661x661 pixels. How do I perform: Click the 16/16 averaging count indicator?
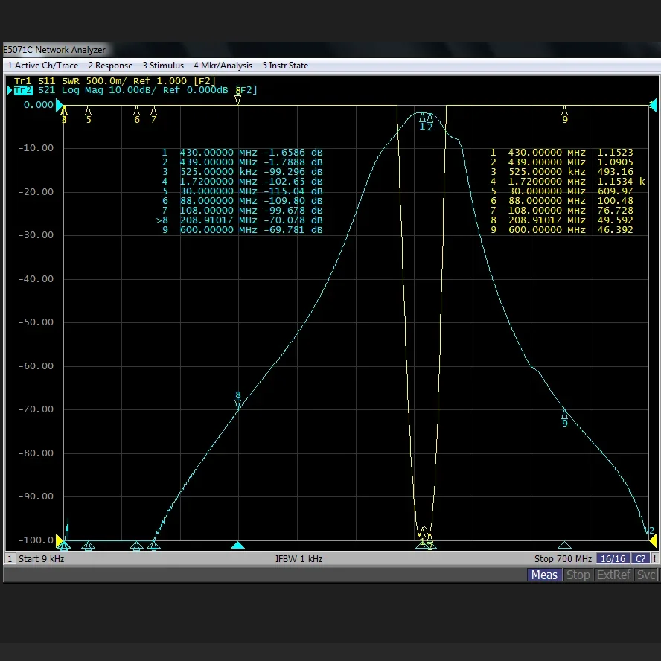pyautogui.click(x=613, y=558)
